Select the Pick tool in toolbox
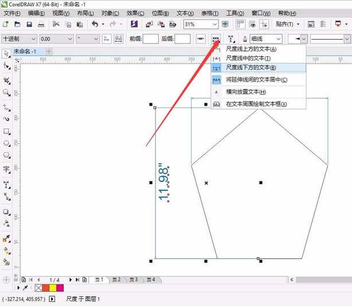 (6, 53)
